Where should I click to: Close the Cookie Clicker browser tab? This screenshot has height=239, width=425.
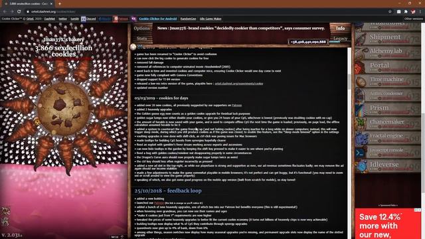(x=51, y=4)
